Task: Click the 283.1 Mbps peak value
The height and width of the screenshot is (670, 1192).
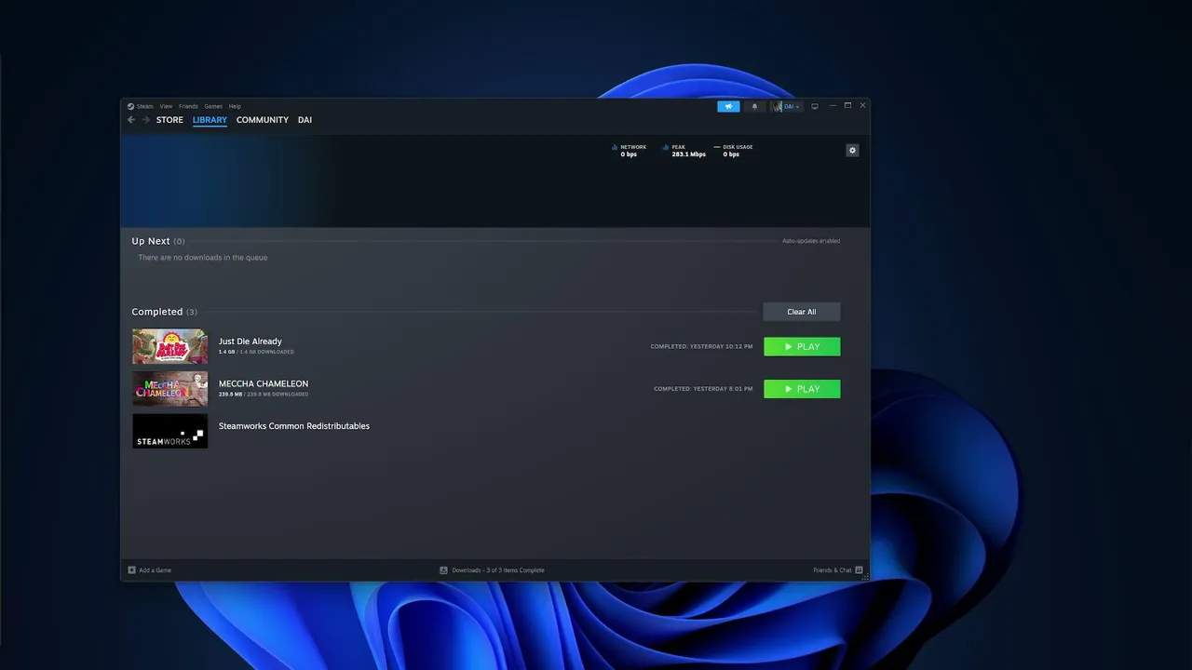Action: click(x=689, y=154)
